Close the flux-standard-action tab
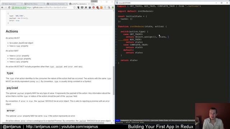 click(x=89, y=4)
